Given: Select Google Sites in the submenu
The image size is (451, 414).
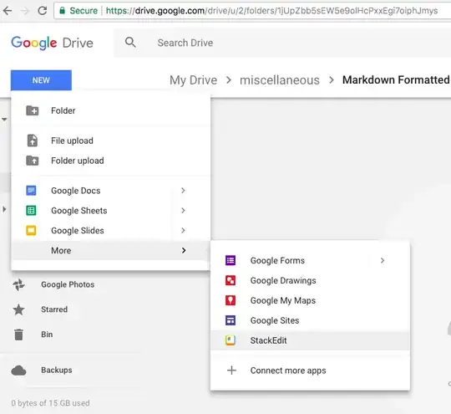Looking at the screenshot, I should [310, 320].
